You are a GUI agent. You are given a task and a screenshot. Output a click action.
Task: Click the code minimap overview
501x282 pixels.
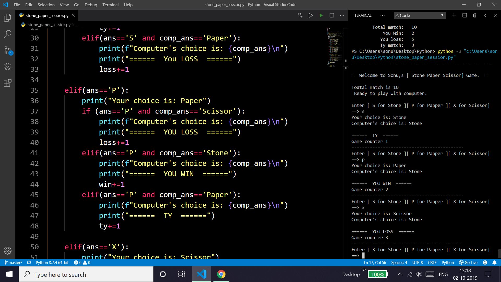click(335, 47)
